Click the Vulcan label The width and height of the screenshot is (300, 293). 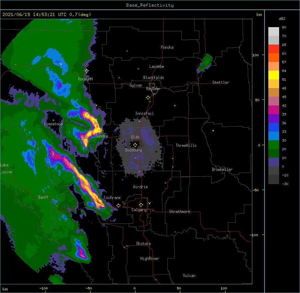click(x=189, y=276)
